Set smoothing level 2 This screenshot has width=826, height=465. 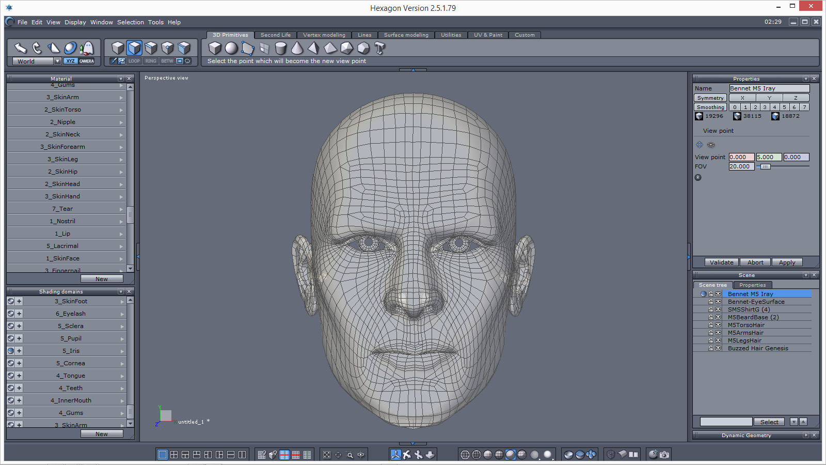[755, 107]
